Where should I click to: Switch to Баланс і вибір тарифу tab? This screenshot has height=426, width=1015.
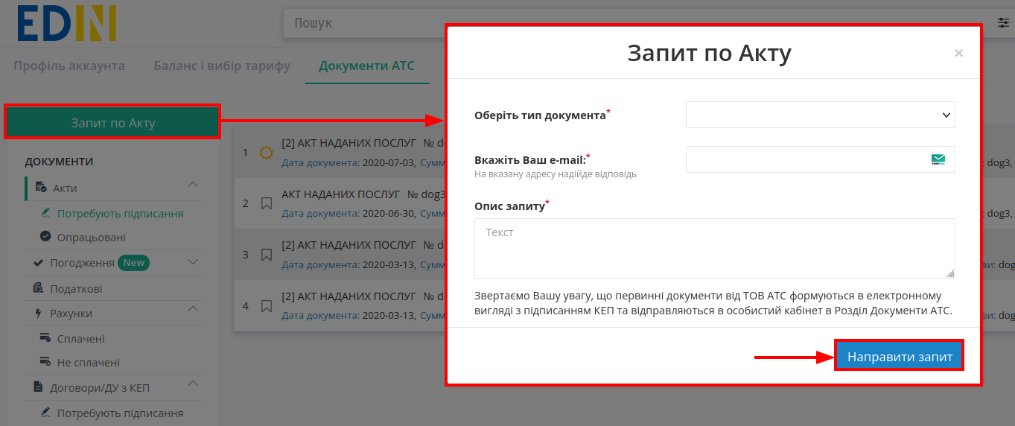pyautogui.click(x=222, y=66)
